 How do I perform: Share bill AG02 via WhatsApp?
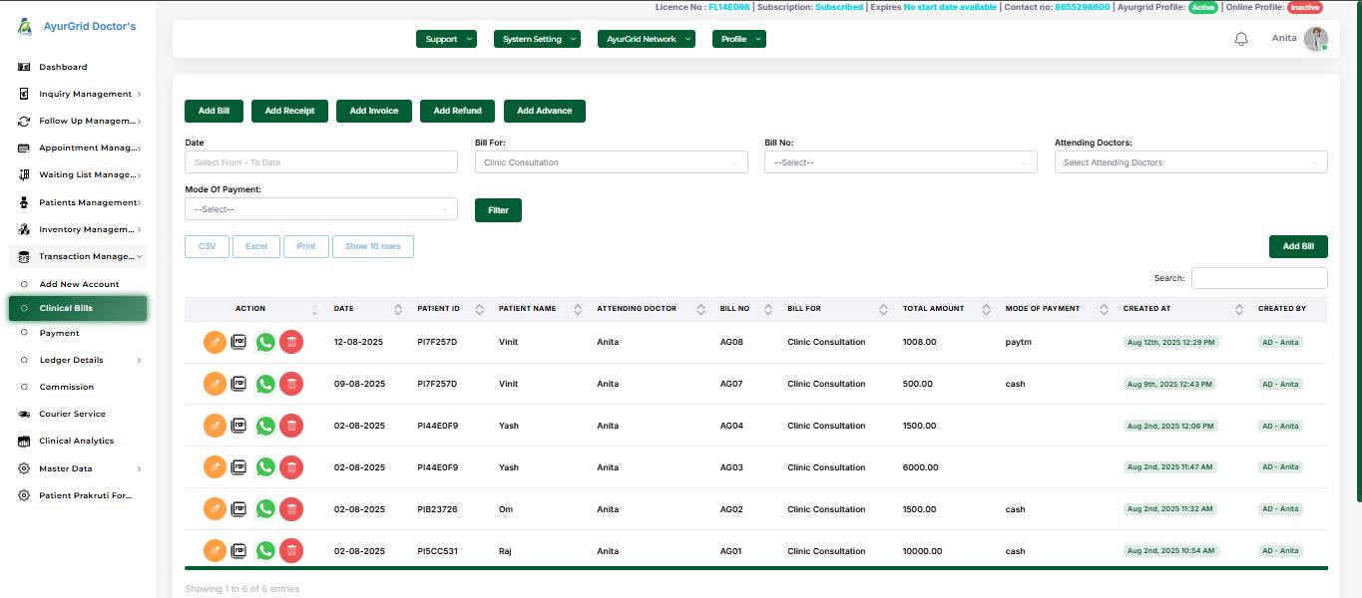264,508
